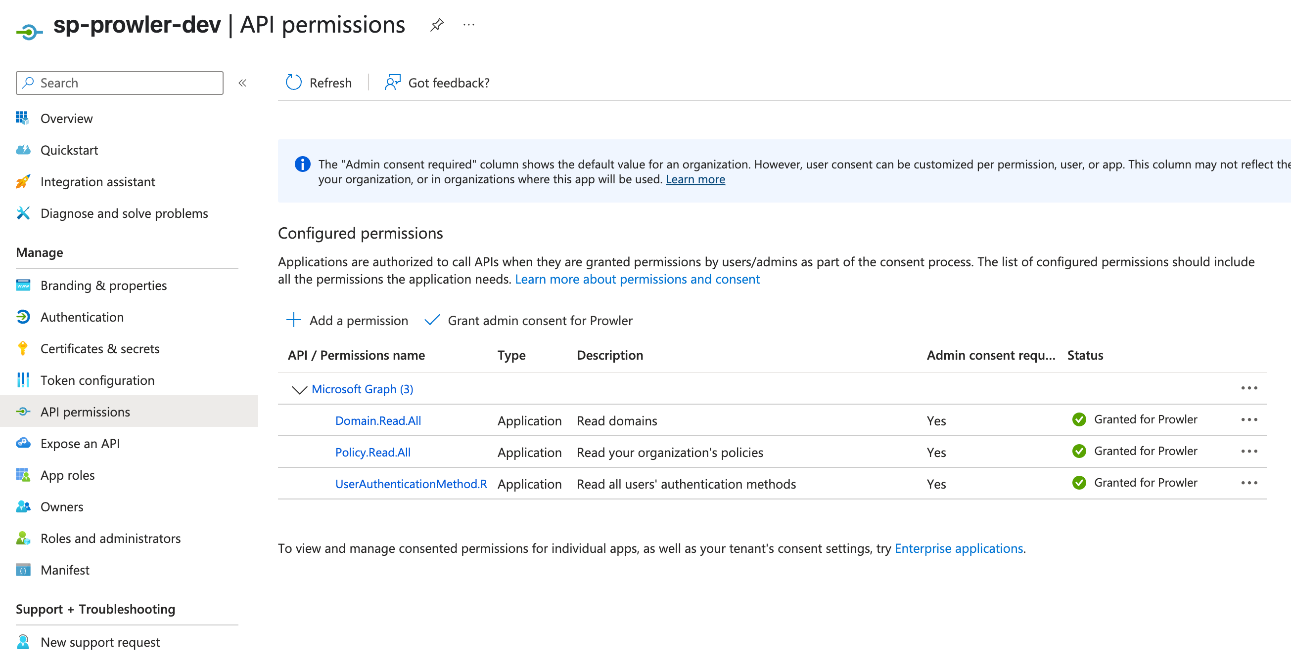Click the Microsoft Graph (3) link
Image resolution: width=1291 pixels, height=664 pixels.
[x=362, y=389]
